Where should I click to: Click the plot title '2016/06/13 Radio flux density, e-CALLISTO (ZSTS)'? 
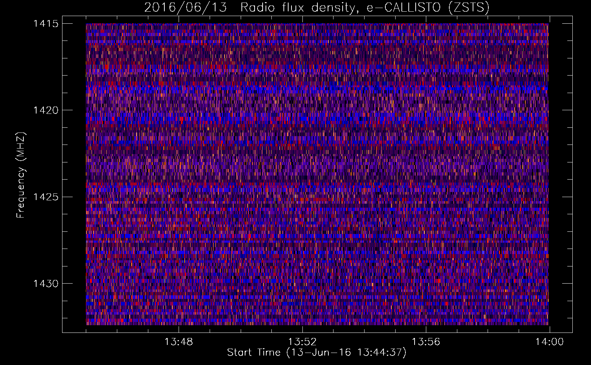(x=317, y=8)
